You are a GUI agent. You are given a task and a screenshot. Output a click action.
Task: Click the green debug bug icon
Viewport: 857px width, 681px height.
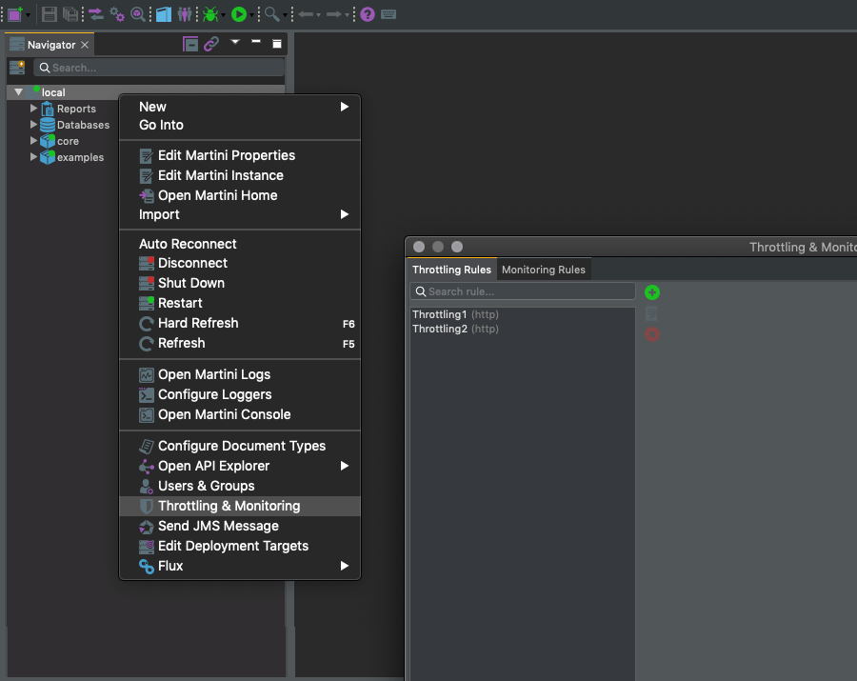coord(210,14)
